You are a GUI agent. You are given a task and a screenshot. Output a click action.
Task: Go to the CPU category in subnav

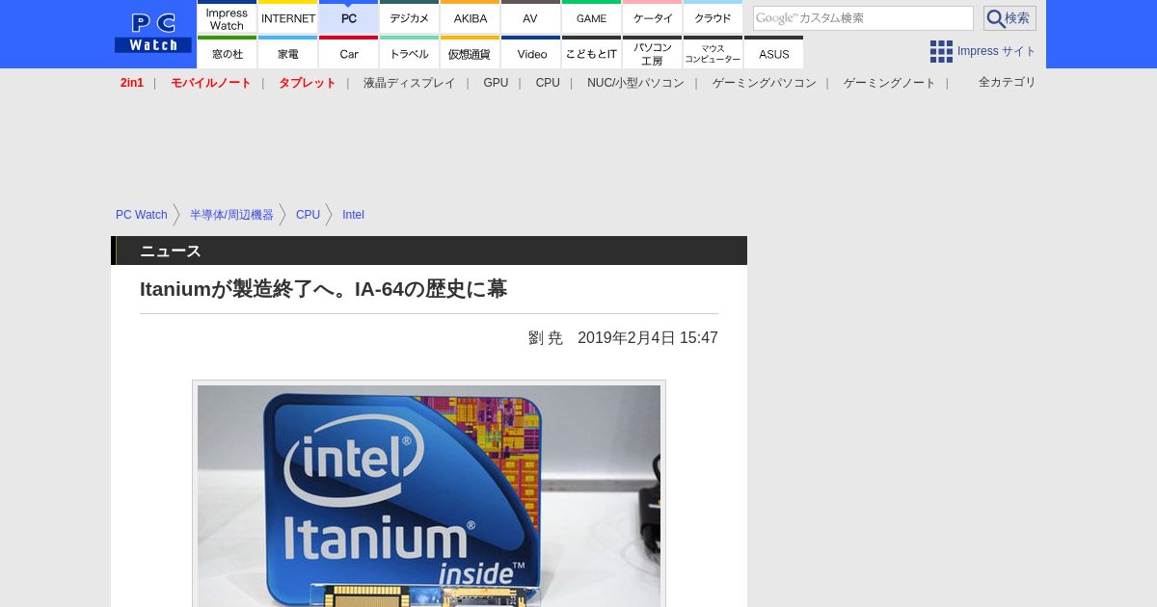point(548,83)
